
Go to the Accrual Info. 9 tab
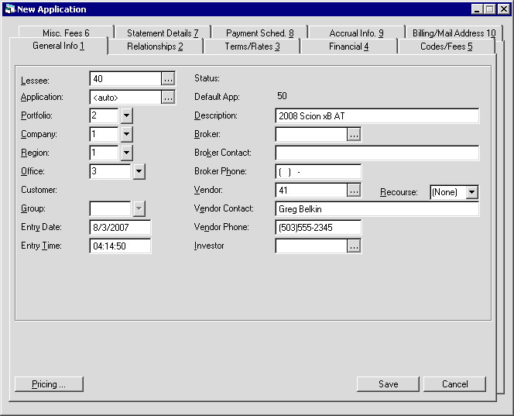[x=356, y=33]
